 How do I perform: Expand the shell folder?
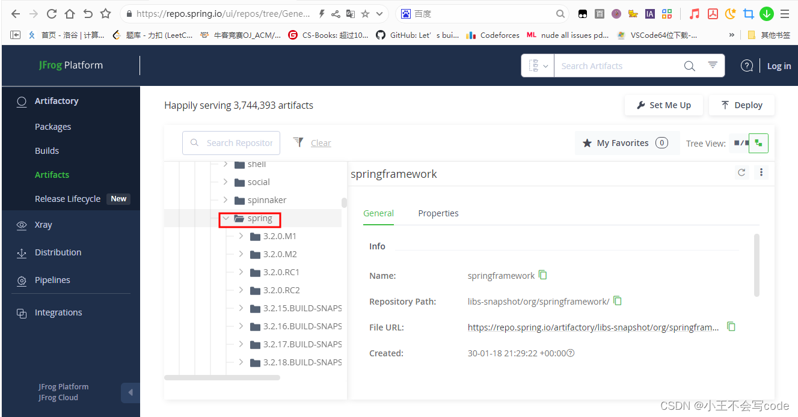pos(226,164)
